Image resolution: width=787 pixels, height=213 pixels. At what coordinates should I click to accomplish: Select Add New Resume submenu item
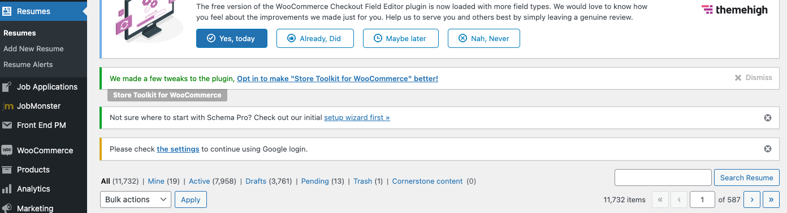tap(33, 48)
